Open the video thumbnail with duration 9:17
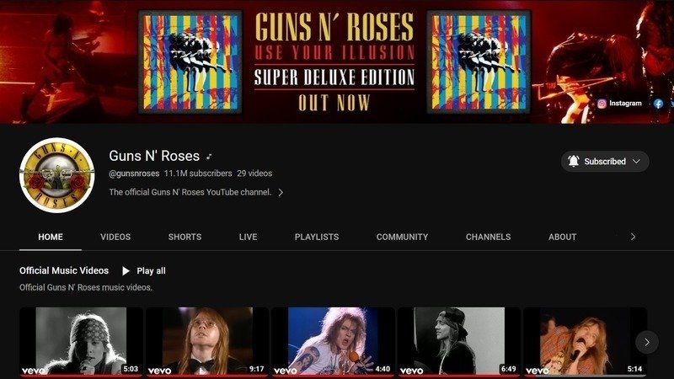Image resolution: width=674 pixels, height=379 pixels. click(x=207, y=342)
